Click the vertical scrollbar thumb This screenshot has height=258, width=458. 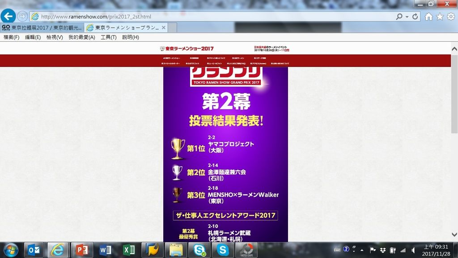pyautogui.click(x=454, y=94)
